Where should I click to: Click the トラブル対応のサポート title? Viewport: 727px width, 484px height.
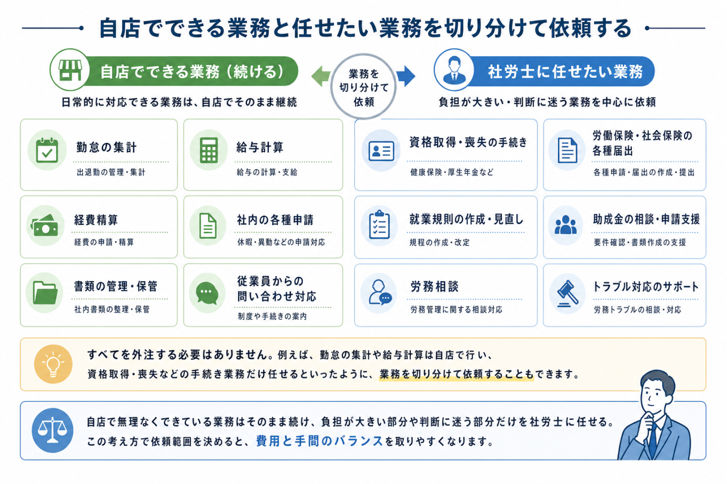[x=646, y=287]
